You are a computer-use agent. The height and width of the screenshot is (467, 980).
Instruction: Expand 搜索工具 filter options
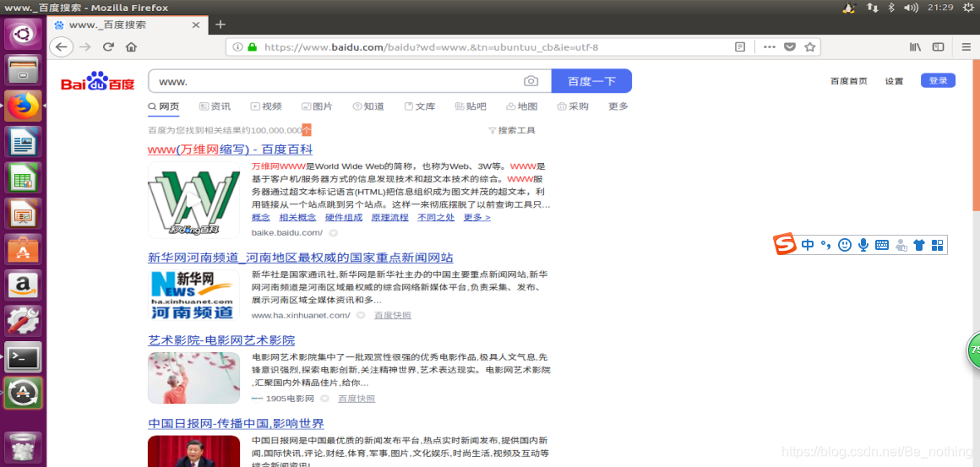(x=512, y=131)
